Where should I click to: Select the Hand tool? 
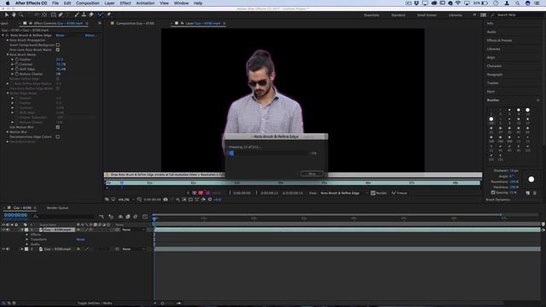coord(14,14)
